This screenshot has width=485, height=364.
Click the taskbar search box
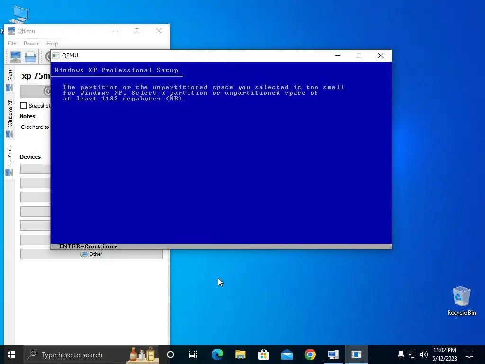click(91, 355)
